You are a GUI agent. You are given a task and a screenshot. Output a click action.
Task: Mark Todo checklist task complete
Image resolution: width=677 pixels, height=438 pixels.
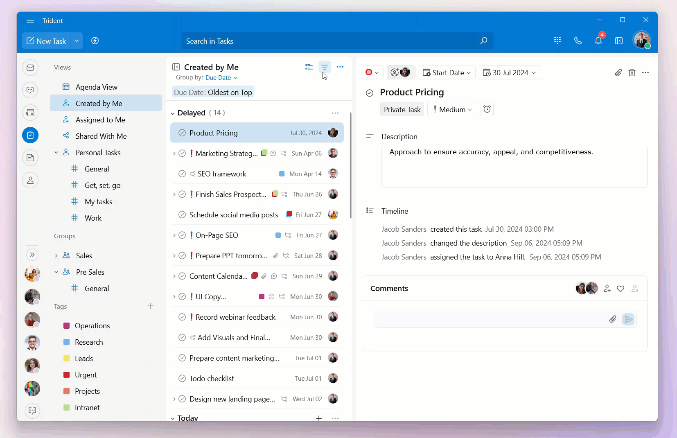tap(182, 379)
